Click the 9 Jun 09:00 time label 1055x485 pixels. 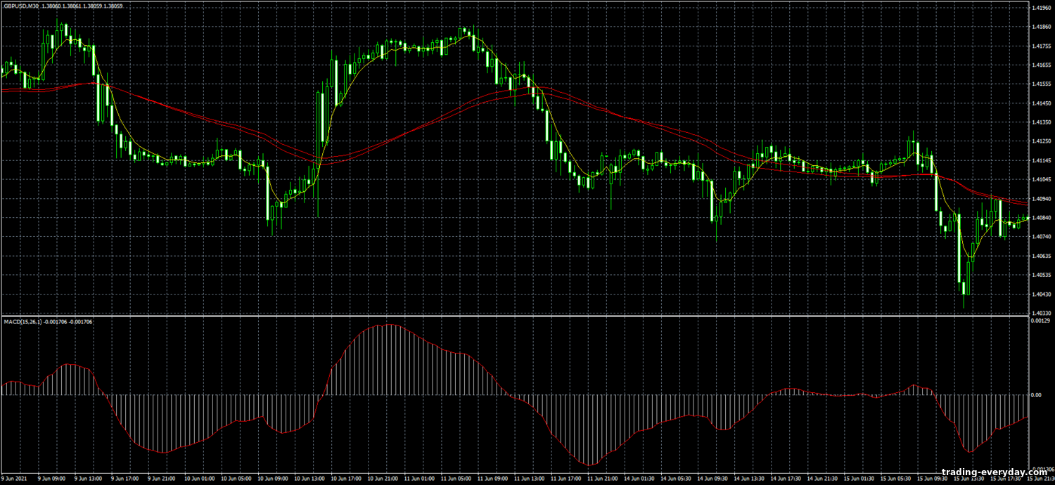coord(51,479)
